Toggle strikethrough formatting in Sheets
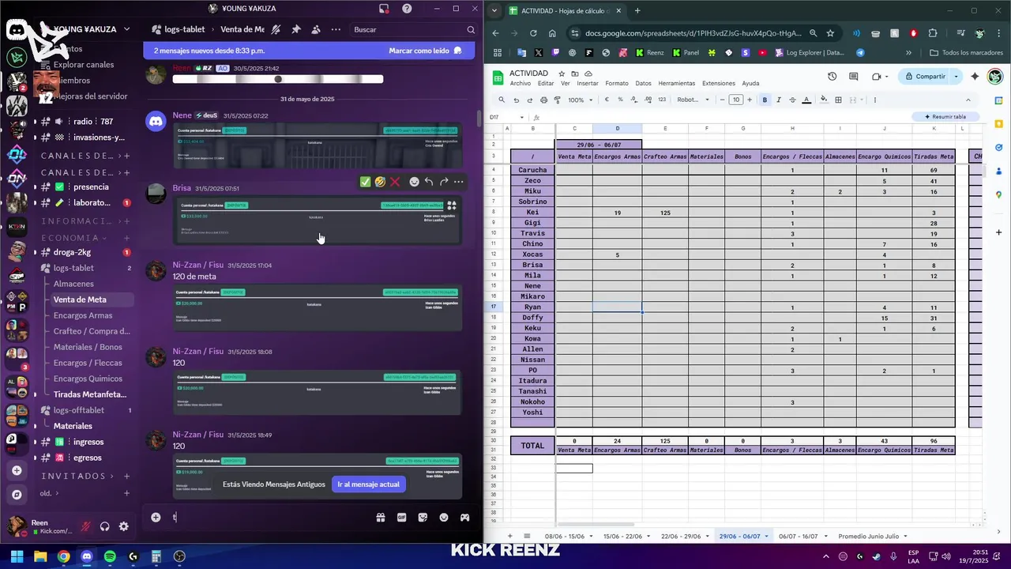Image resolution: width=1011 pixels, height=569 pixels. click(792, 100)
